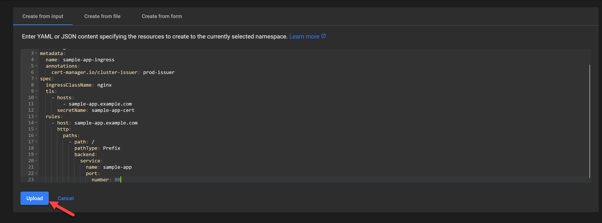Collapse the spec block fold arrow
602x223 pixels.
[36, 79]
